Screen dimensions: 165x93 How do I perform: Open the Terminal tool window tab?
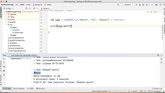tap(40, 88)
